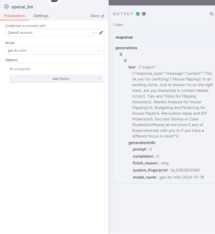Viewport: 215px width, 234px height.
Task: Click the green success checkmark icon
Action: click(x=138, y=14)
